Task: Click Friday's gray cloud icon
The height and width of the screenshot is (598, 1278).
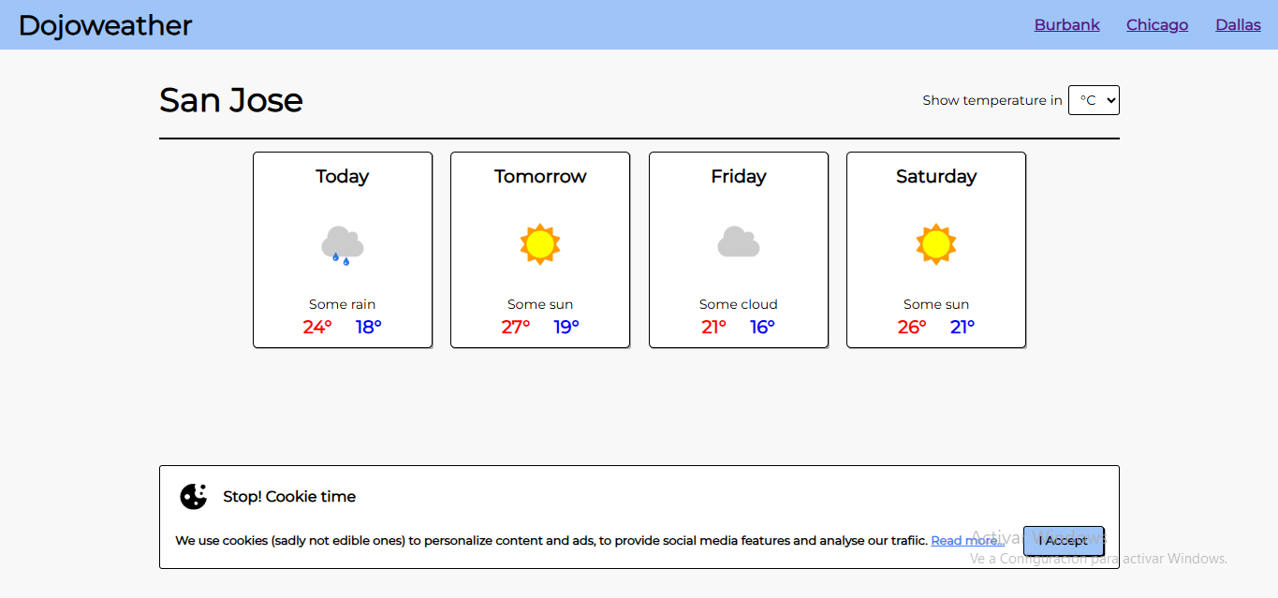Action: click(x=738, y=242)
